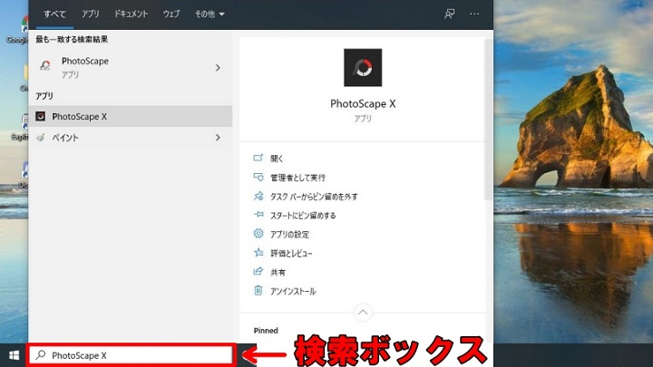This screenshot has width=653, height=367.
Task: Switch to the アプリ tab
Action: tap(91, 14)
